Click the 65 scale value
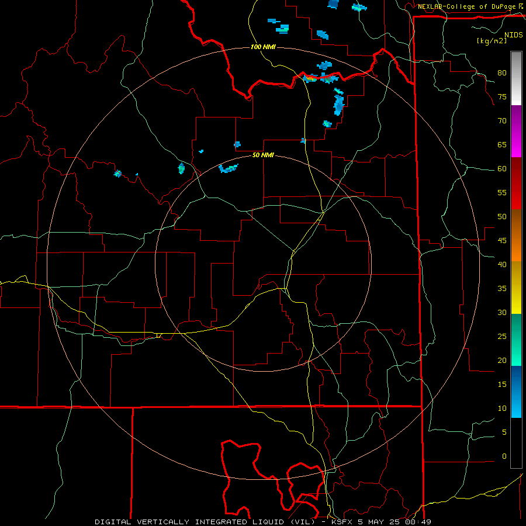 502,144
